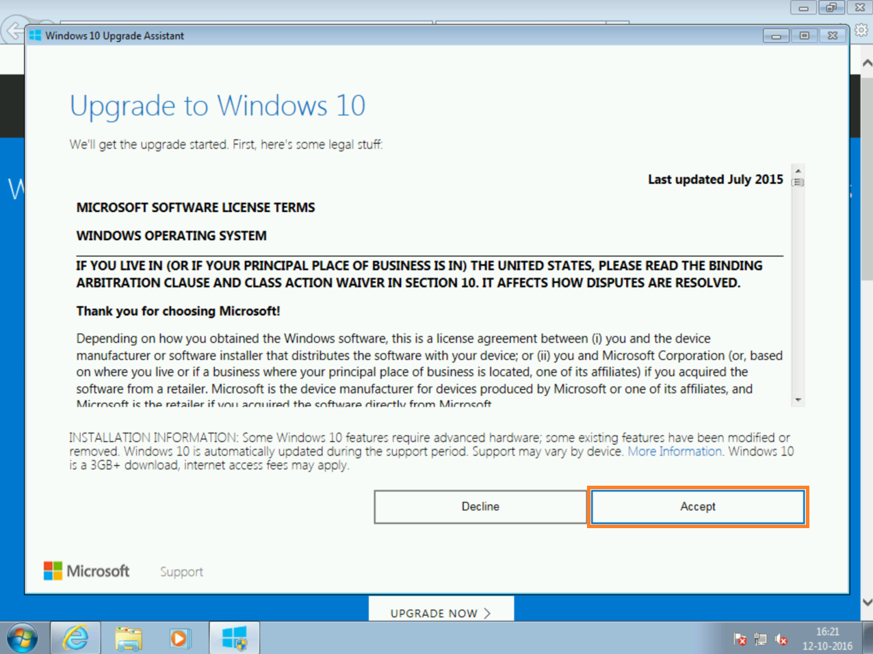Click 'MICROSOFT SOFTWARE LICENSE TERMS' heading
This screenshot has width=873, height=654.
point(196,207)
